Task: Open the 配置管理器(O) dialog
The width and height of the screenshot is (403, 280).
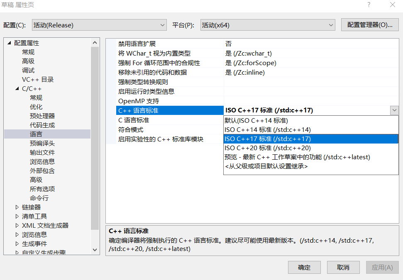Action: [x=369, y=25]
